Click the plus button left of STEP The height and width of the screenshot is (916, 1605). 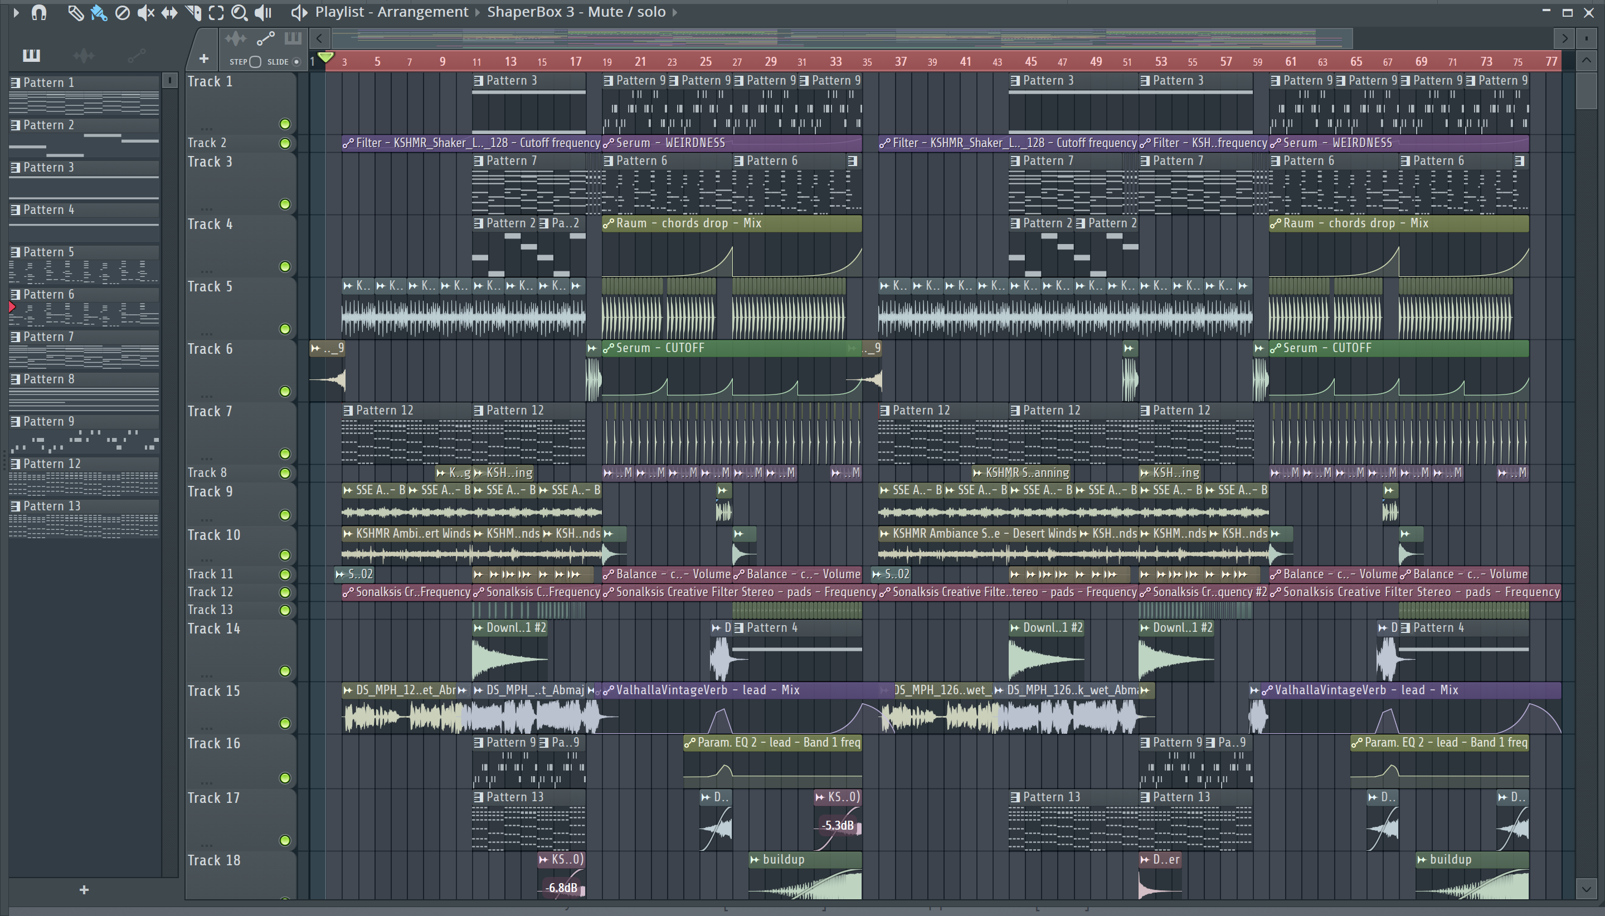tap(203, 59)
